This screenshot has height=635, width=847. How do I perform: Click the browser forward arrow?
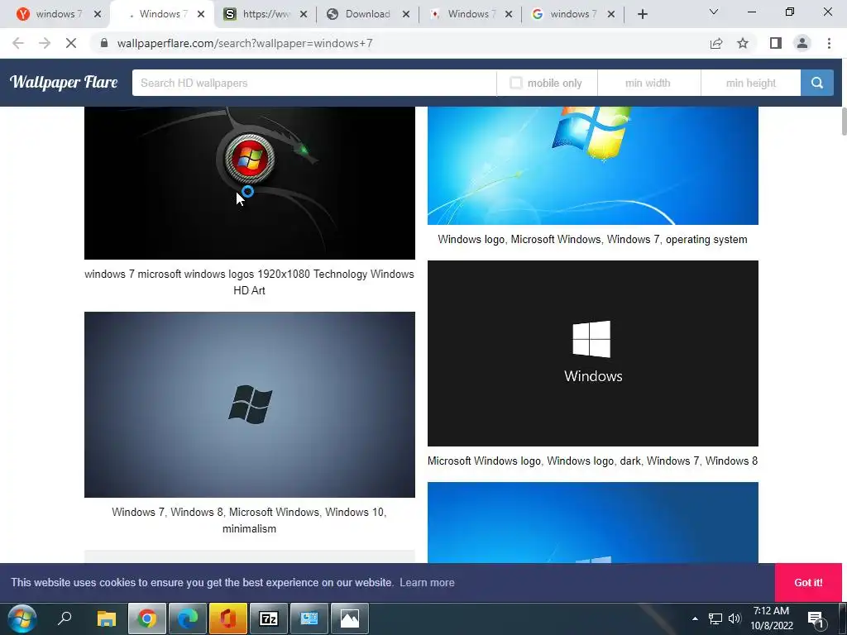click(45, 43)
